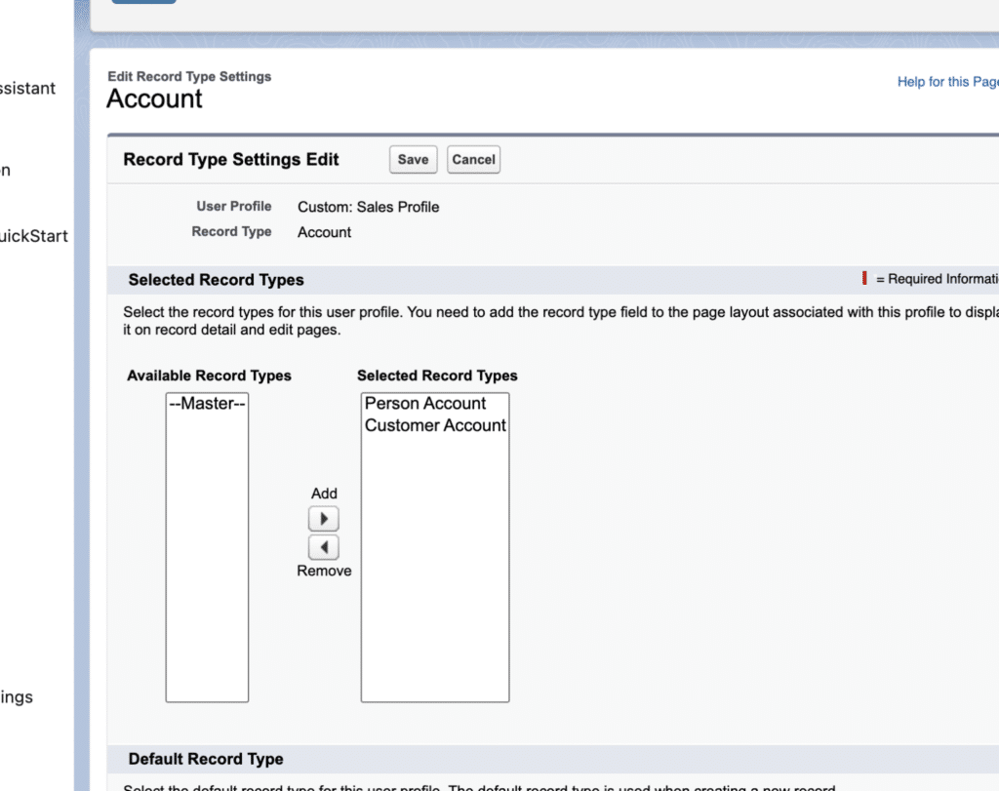Click the "Add" label above the arrows
Screen dimensions: 999x791
[x=324, y=494]
